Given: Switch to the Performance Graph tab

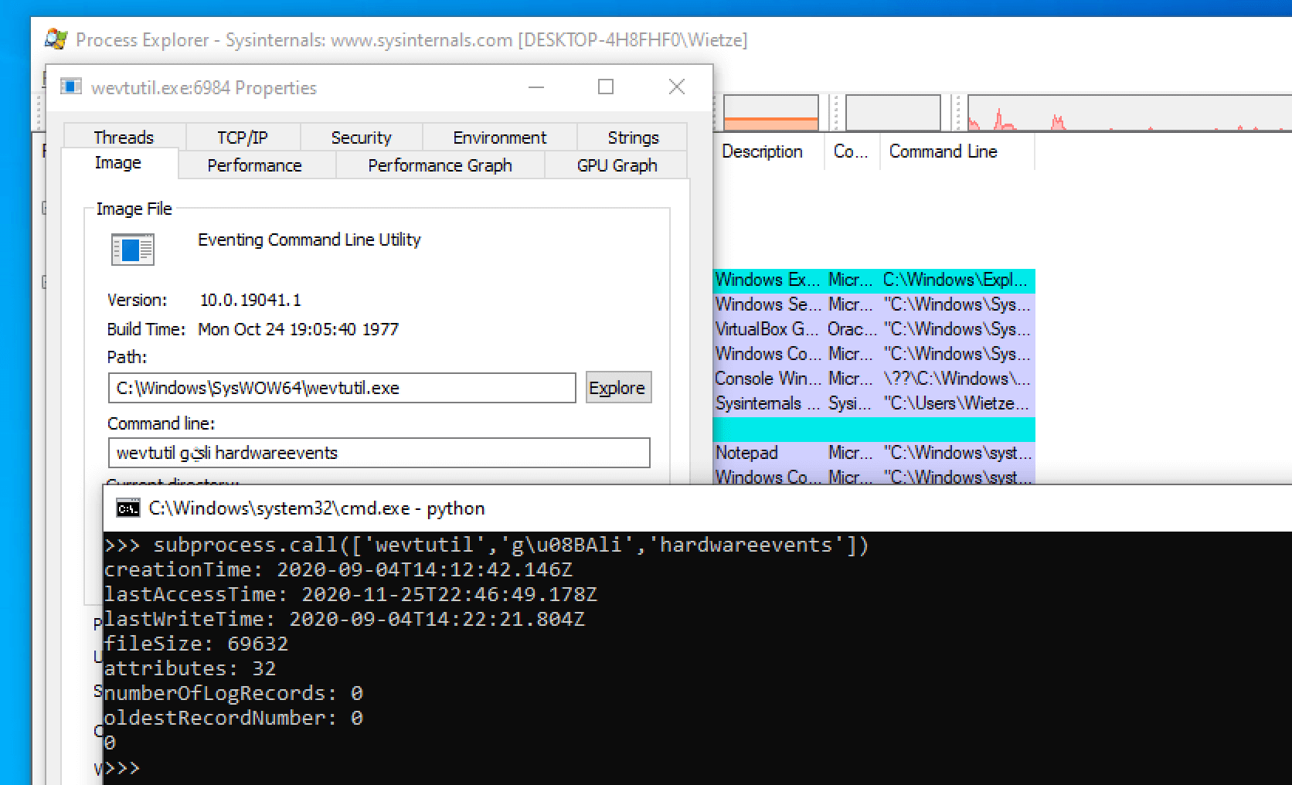Looking at the screenshot, I should tap(440, 165).
